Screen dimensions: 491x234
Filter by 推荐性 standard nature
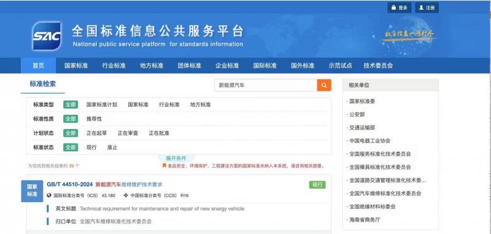click(x=95, y=119)
